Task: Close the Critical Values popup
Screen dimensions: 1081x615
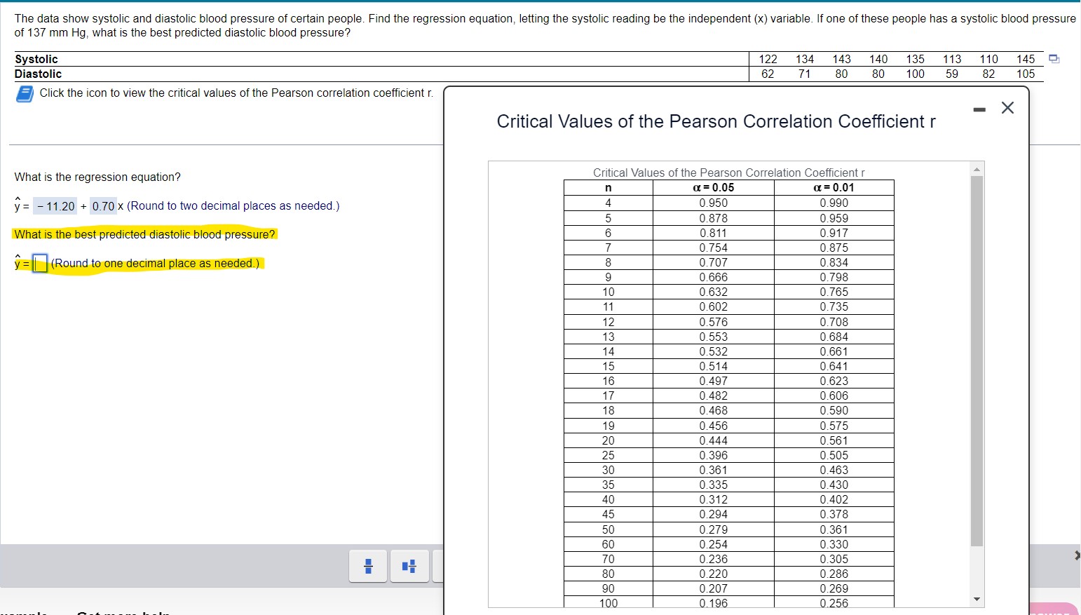Action: click(x=1008, y=107)
